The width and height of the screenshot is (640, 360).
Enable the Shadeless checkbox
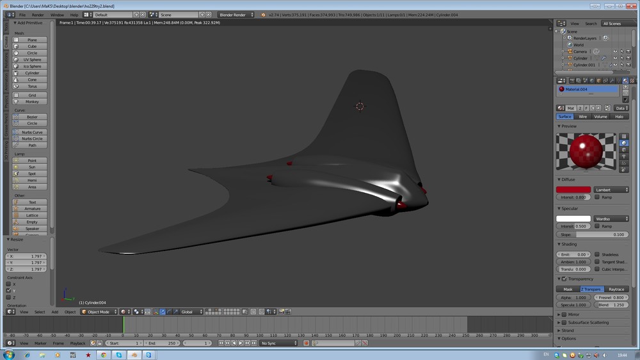pyautogui.click(x=597, y=254)
